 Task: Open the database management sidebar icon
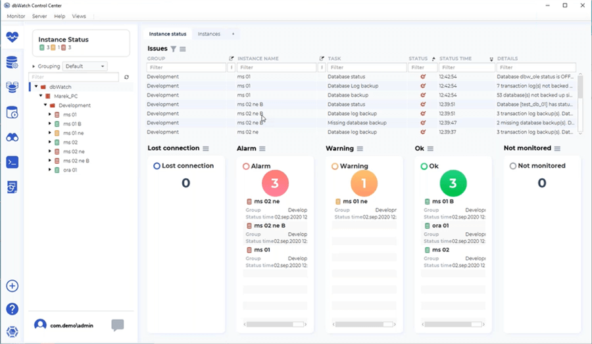coord(12,62)
